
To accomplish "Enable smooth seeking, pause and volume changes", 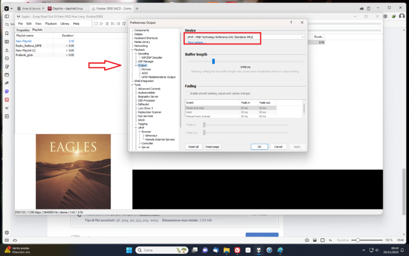I will point(187,93).
